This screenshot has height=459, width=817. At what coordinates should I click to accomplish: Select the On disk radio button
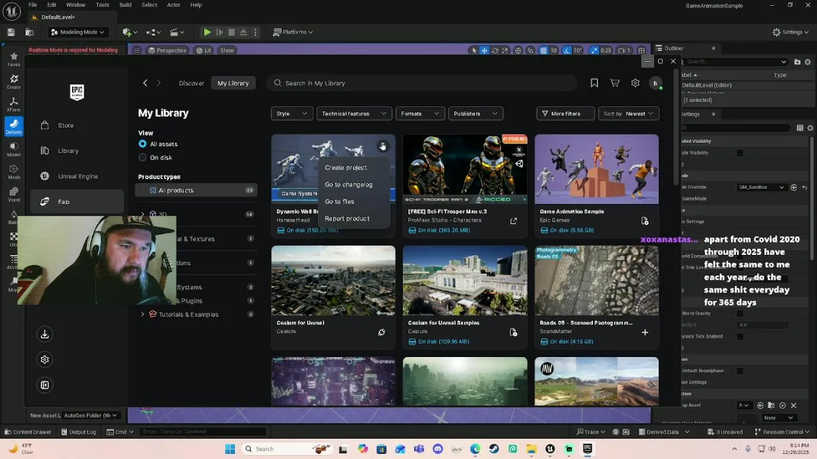(x=142, y=157)
